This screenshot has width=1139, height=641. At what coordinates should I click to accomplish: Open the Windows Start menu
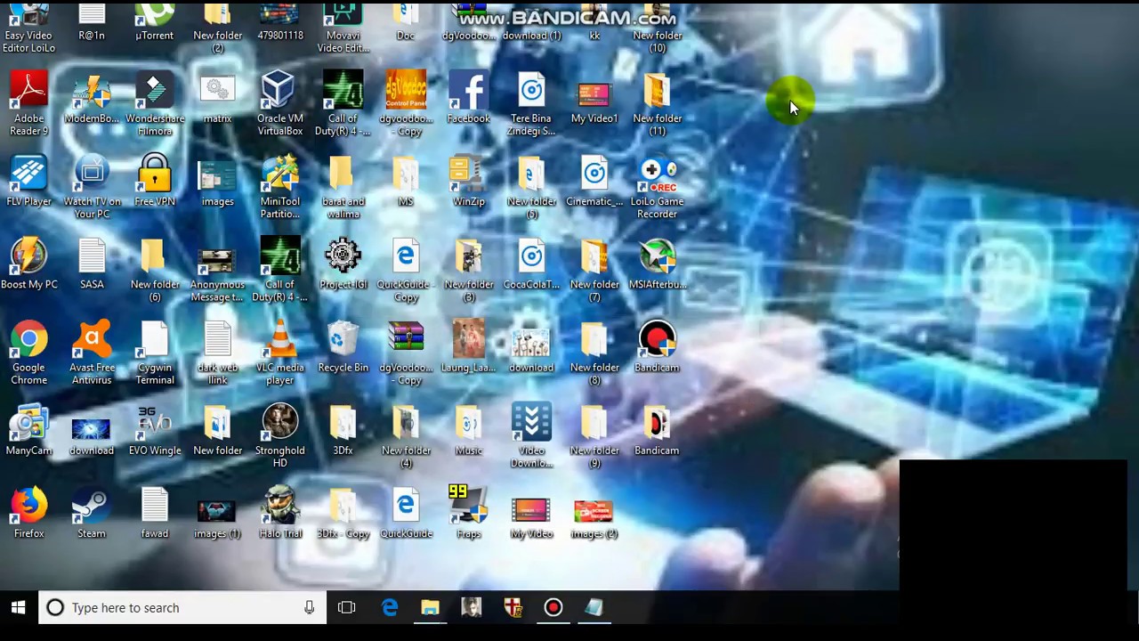click(x=18, y=608)
